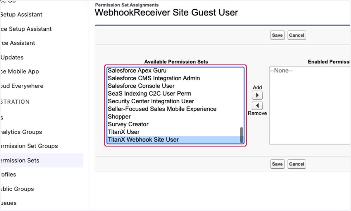This screenshot has height=211, width=351.
Task: Click the Add arrow button
Action: [x=257, y=95]
